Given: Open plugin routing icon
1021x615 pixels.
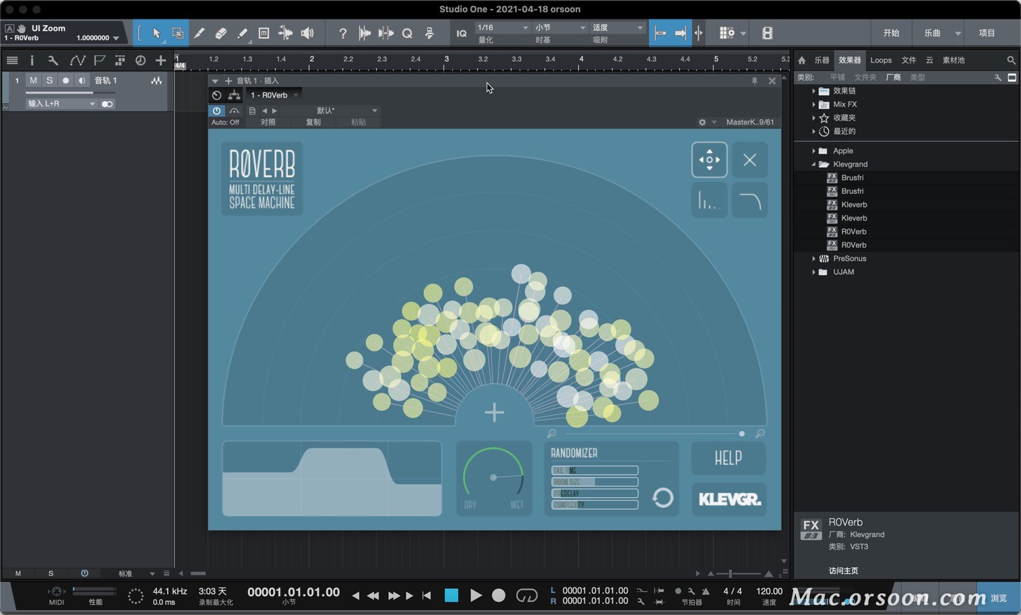Looking at the screenshot, I should (x=234, y=95).
